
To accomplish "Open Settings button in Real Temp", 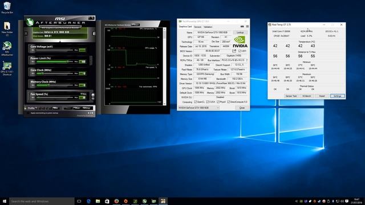I will 337,96.
